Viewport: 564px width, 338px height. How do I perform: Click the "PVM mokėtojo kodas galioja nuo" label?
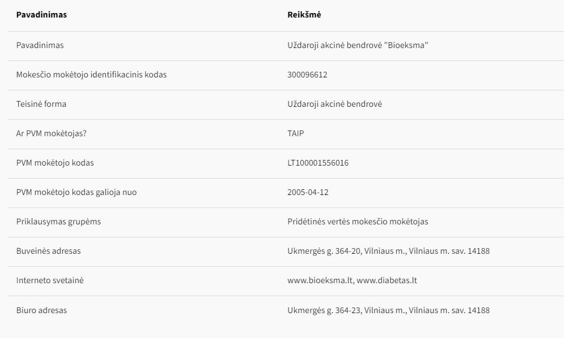(76, 192)
